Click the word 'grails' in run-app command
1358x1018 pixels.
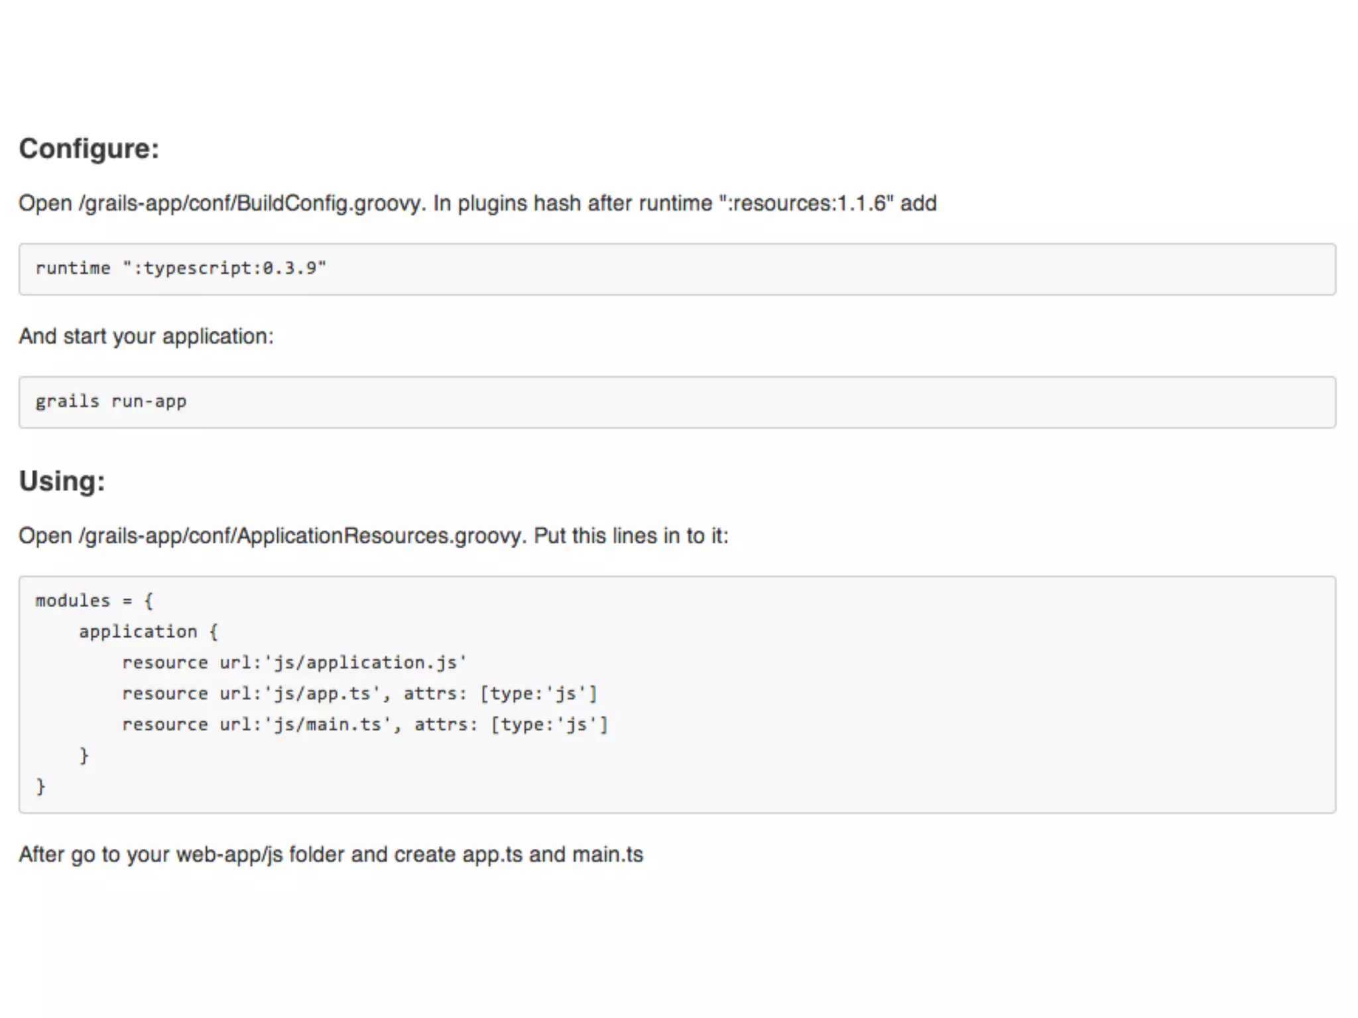pos(67,402)
